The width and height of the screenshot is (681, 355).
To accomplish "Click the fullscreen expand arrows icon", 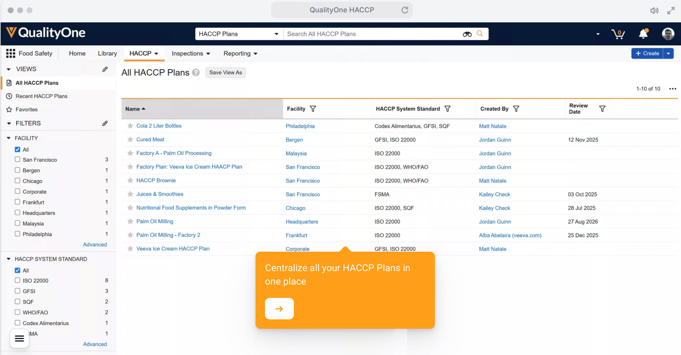I will (x=671, y=11).
